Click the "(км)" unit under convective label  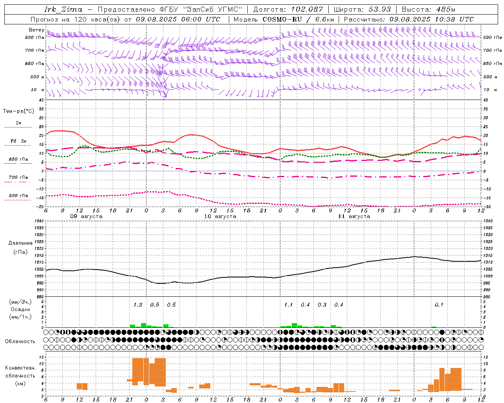pos(20,383)
